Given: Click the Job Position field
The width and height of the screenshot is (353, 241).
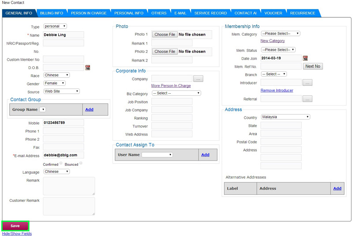Looking at the screenshot, I should tap(172, 102).
